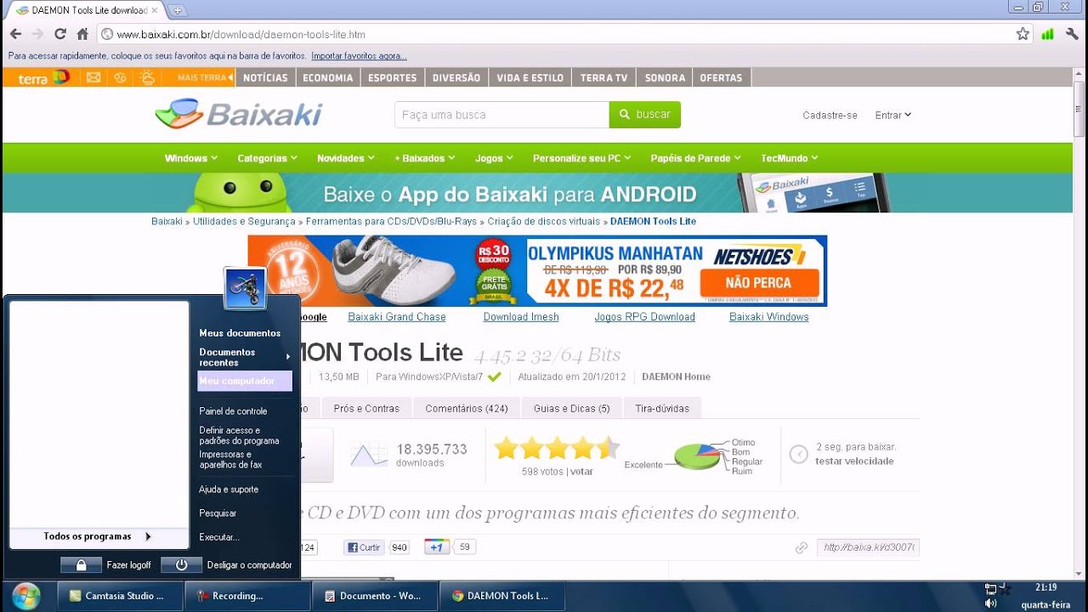Click the green buscar button
Image resolution: width=1088 pixels, height=612 pixels.
[x=645, y=115]
